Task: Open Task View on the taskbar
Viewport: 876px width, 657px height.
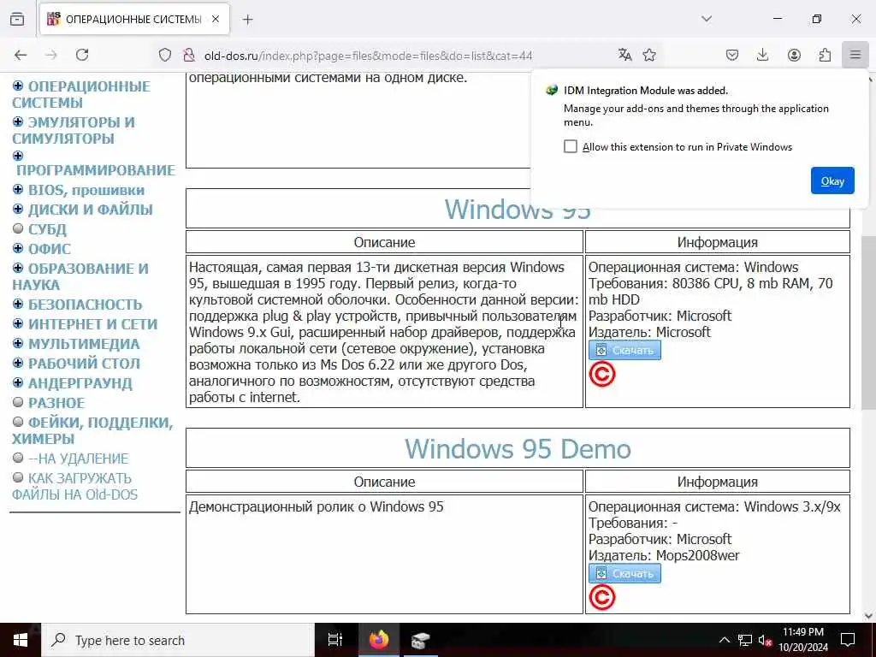Action: (335, 640)
